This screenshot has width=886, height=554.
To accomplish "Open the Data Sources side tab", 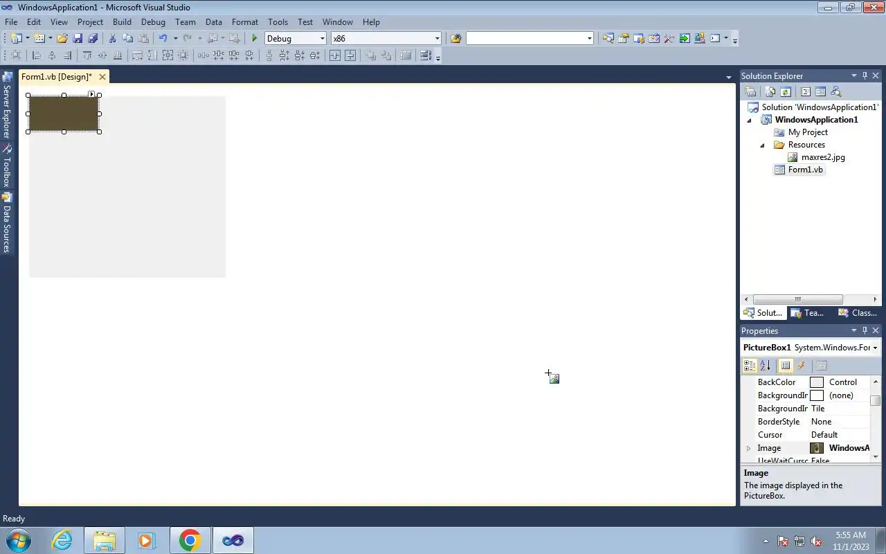I will pos(7,223).
